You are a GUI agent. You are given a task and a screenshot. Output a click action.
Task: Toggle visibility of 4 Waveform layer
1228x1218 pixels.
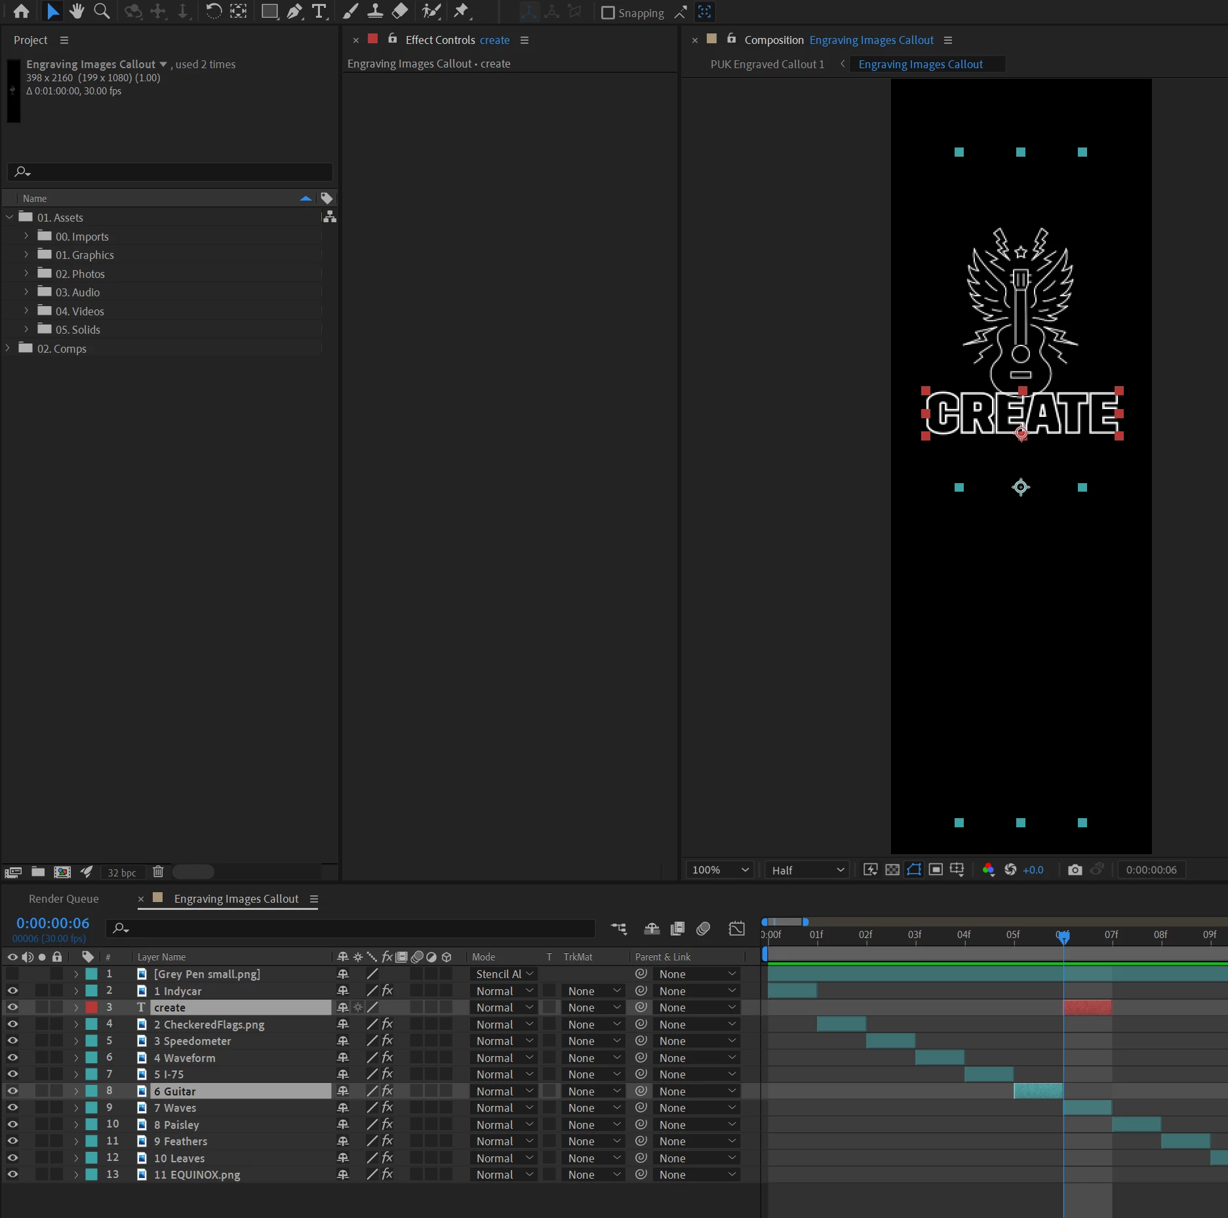(x=12, y=1057)
